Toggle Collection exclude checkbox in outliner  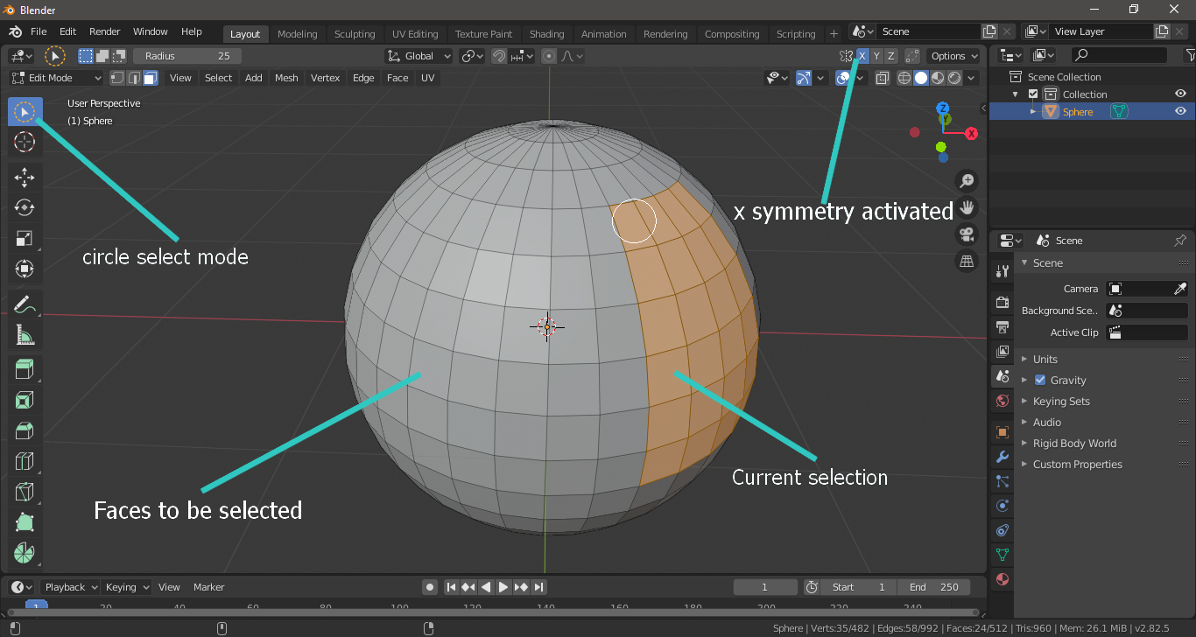tap(1033, 94)
